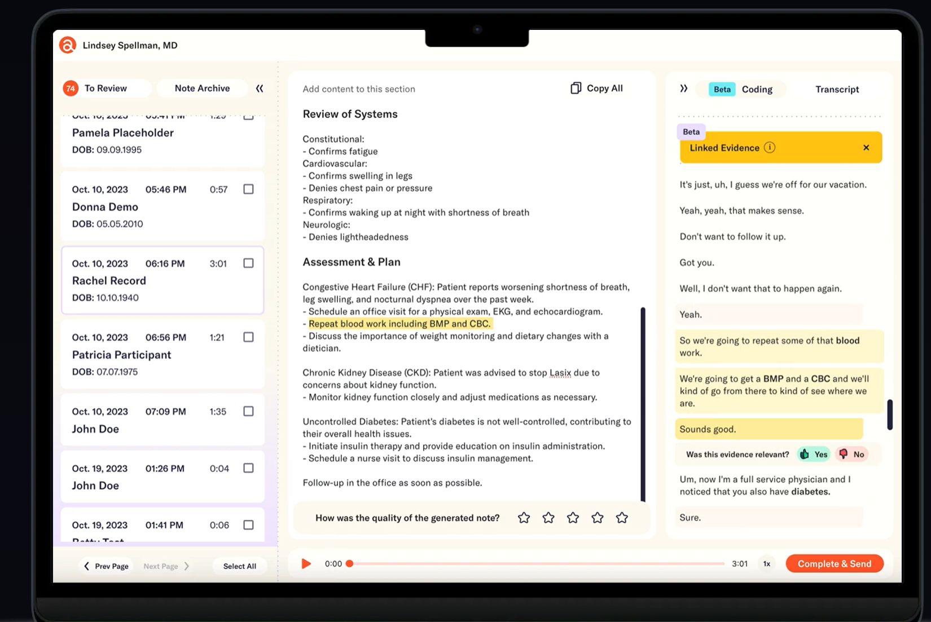
Task: Tick the checkbox on Patricia Participant's entry
Action: click(248, 337)
